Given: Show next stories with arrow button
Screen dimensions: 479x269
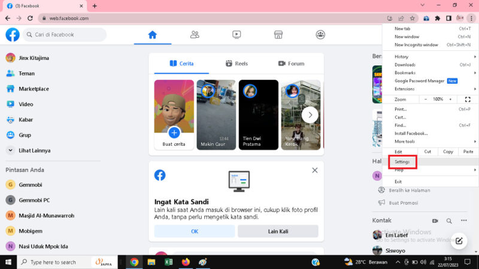Looking at the screenshot, I should point(310,115).
